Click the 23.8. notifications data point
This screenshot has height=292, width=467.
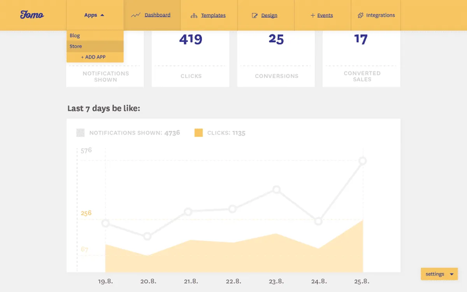276,190
